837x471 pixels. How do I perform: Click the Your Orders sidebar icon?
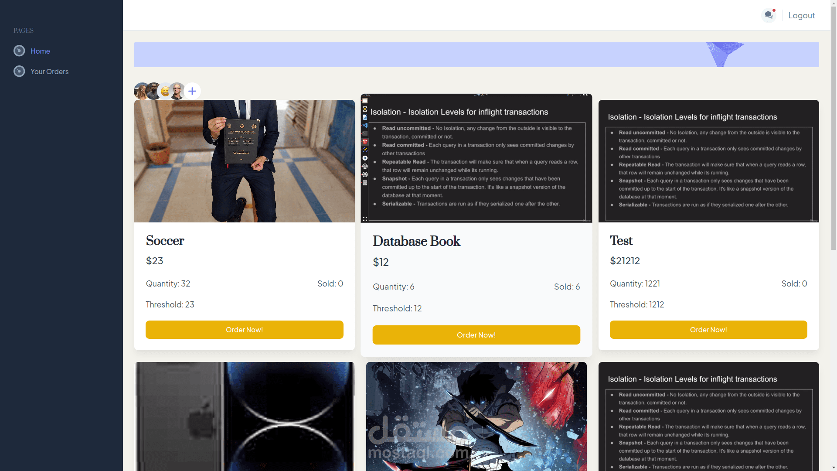[19, 72]
